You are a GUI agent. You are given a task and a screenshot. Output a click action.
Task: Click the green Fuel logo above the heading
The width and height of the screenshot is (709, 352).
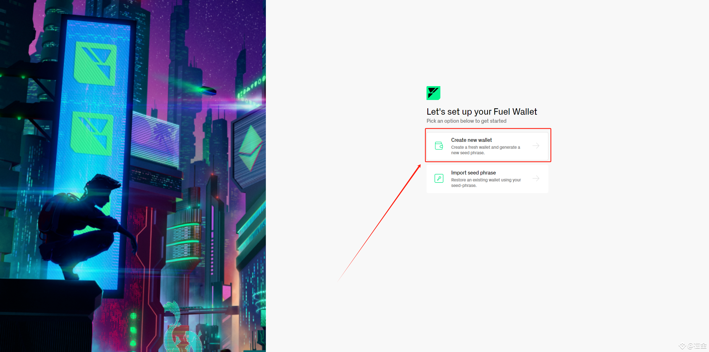tap(433, 93)
